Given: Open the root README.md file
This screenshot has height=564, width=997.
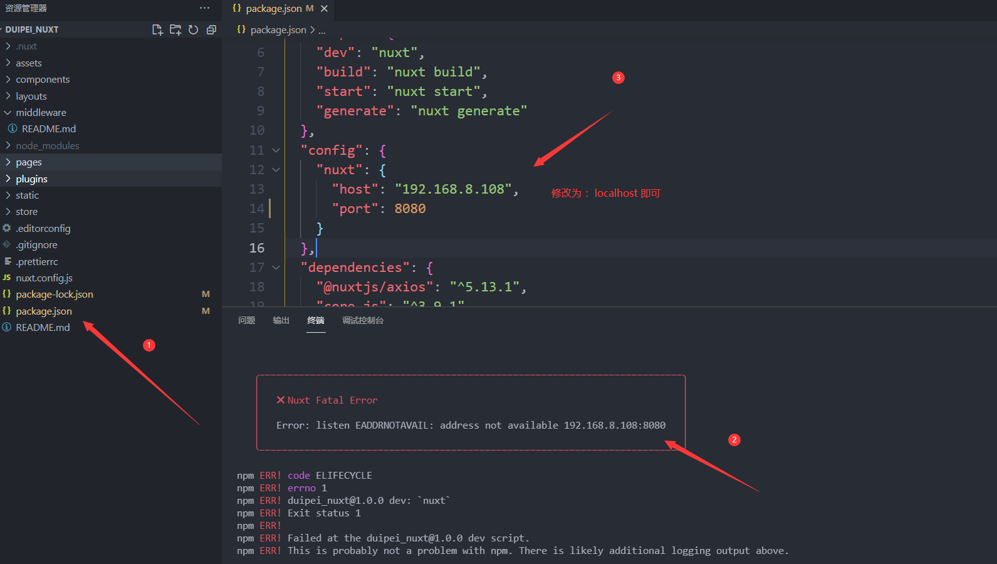Looking at the screenshot, I should pyautogui.click(x=111, y=327).
